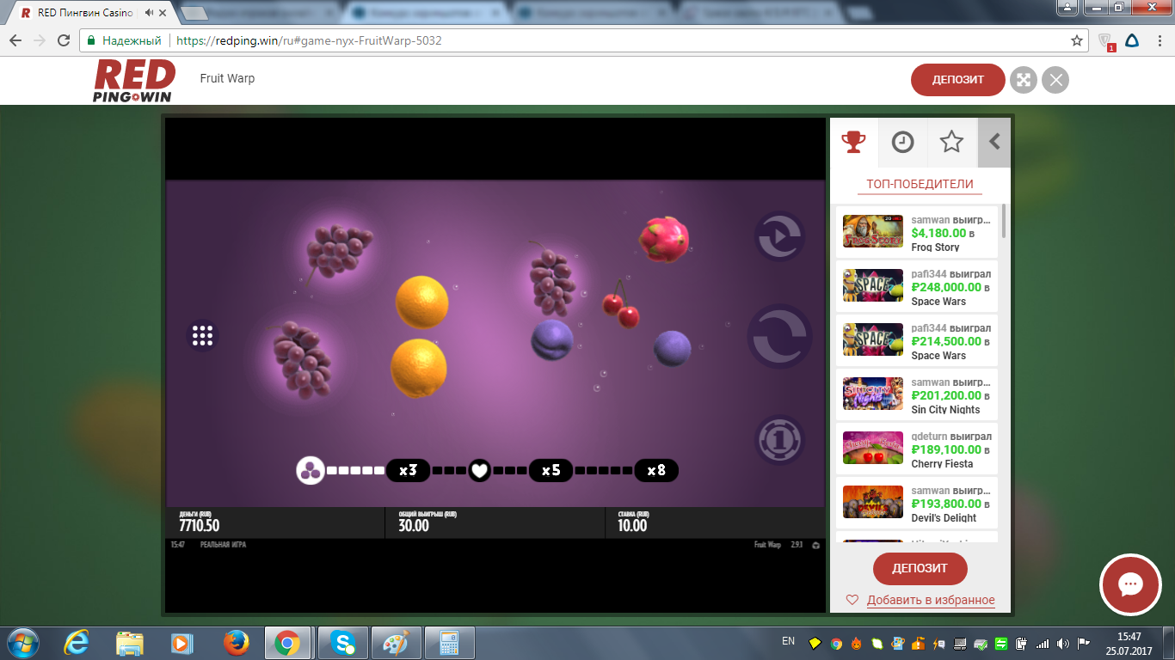Close the game with the round X button
Screen dimensions: 1175x660
(x=1055, y=81)
